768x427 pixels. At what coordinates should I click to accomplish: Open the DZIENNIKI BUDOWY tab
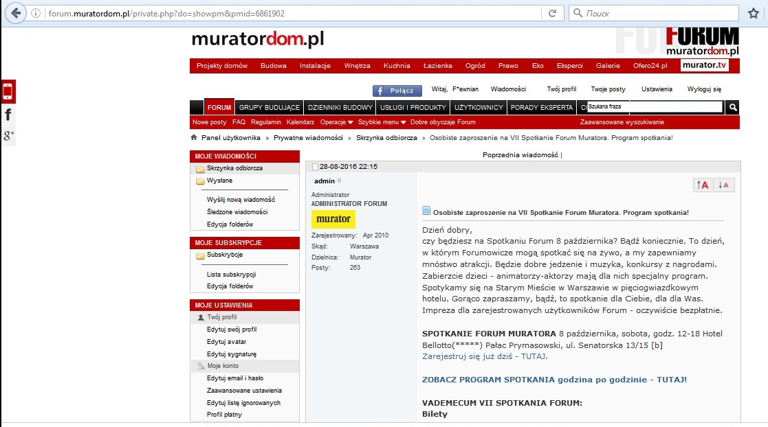pos(340,107)
